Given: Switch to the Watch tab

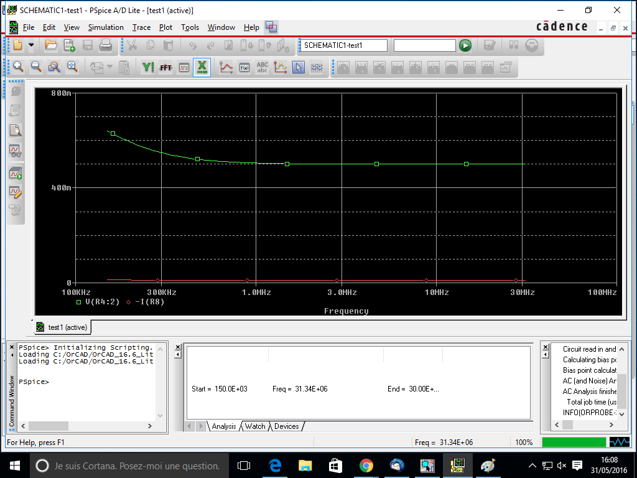Looking at the screenshot, I should pyautogui.click(x=254, y=426).
